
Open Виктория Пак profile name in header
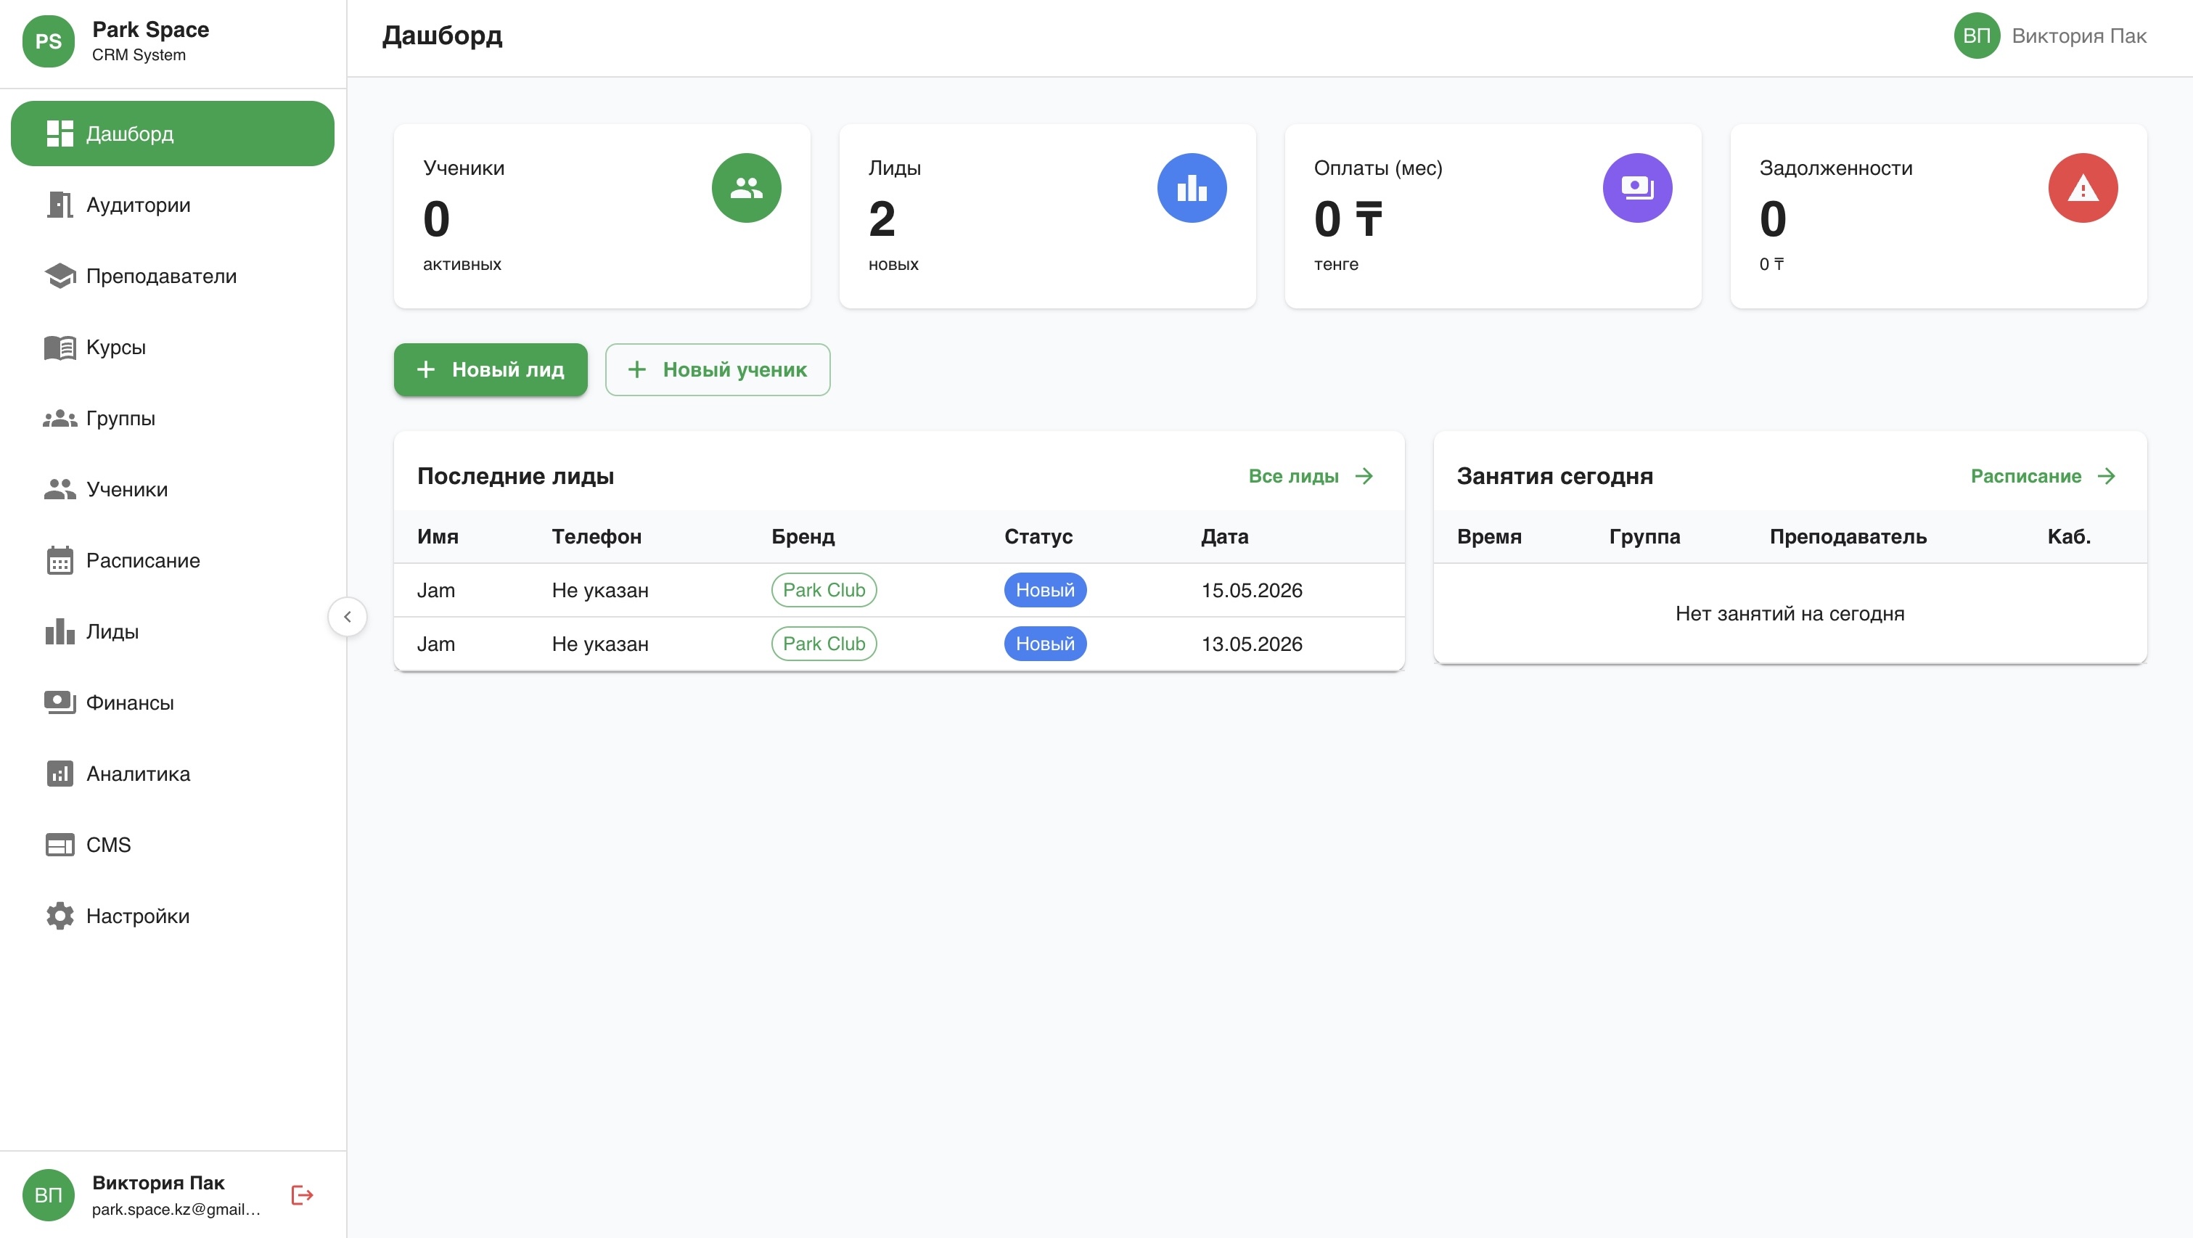click(2079, 36)
